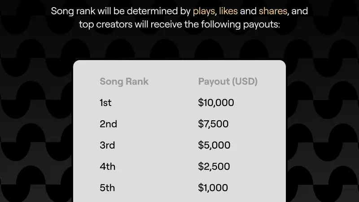Screen dimensions: 359x202
Task: Click the $10,000 payout amount
Action: (x=216, y=103)
